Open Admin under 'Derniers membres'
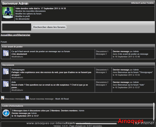 coord(81,110)
